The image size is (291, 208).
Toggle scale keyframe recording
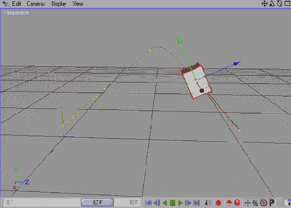tap(255, 203)
